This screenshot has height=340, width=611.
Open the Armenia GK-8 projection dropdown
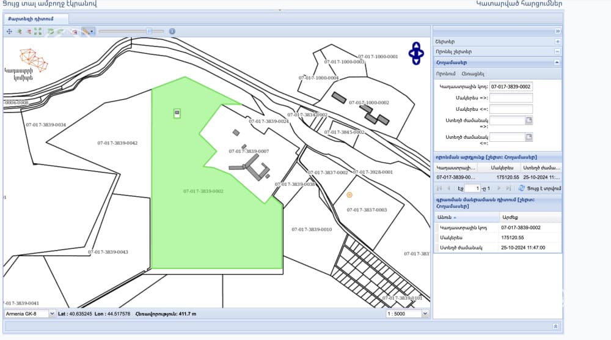click(x=52, y=314)
